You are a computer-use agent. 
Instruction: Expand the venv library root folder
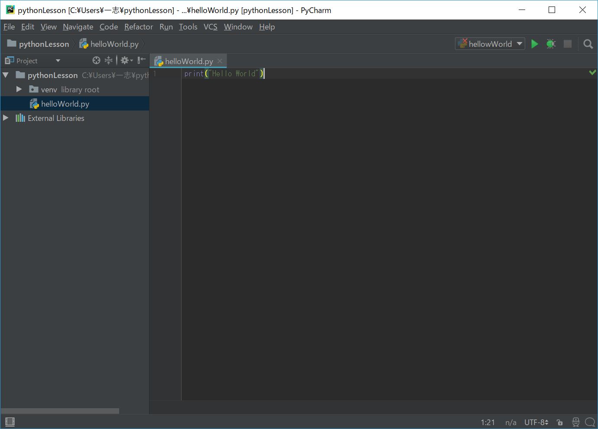click(x=19, y=89)
